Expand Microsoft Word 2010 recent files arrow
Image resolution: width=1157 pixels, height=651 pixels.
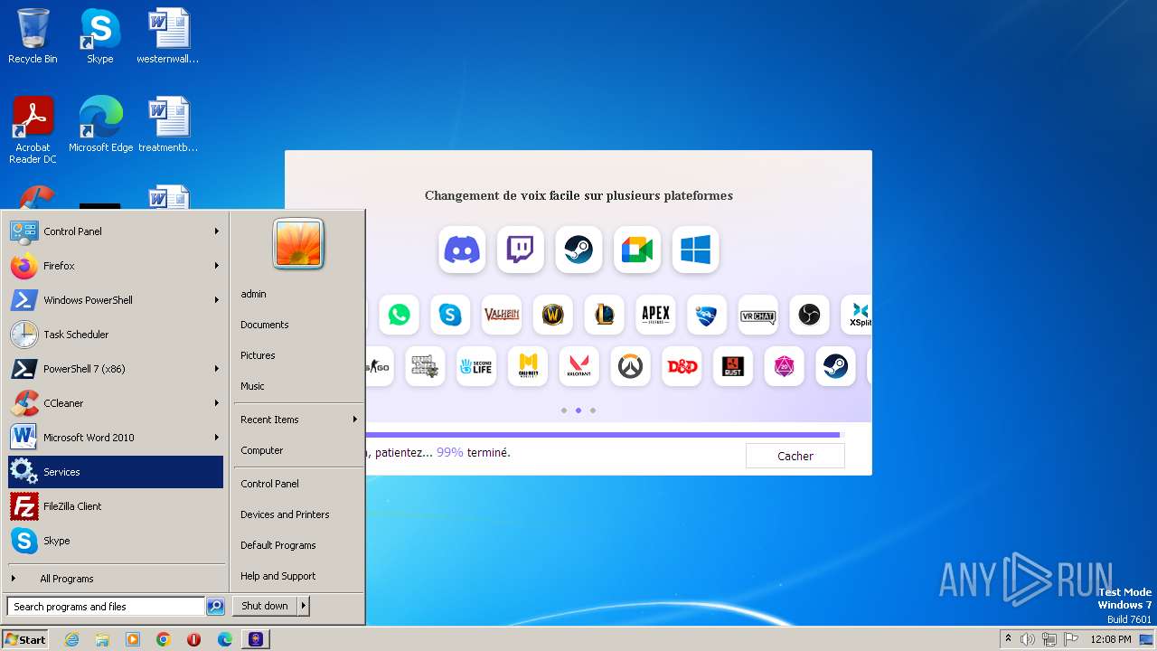click(x=217, y=438)
